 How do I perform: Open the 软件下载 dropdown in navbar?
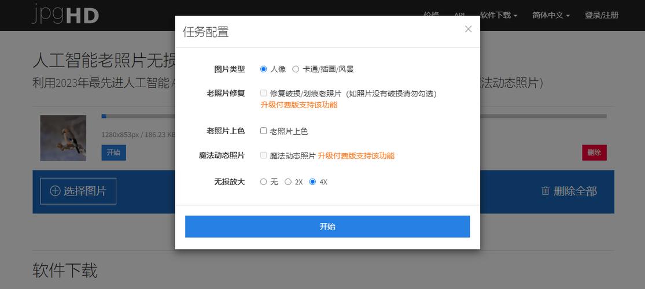[499, 15]
